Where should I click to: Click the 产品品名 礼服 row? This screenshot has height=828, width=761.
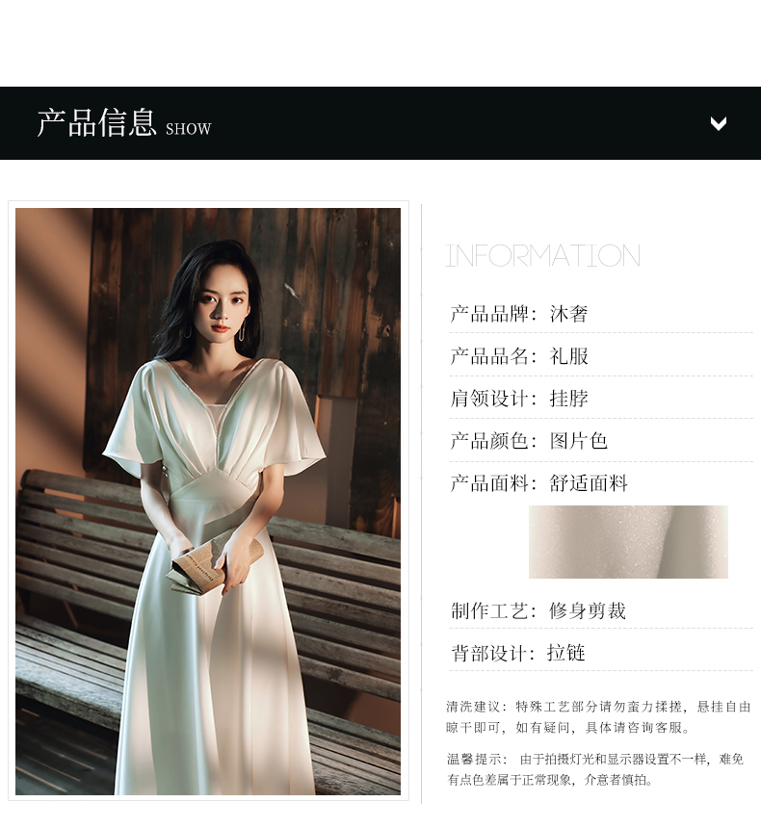click(x=601, y=356)
